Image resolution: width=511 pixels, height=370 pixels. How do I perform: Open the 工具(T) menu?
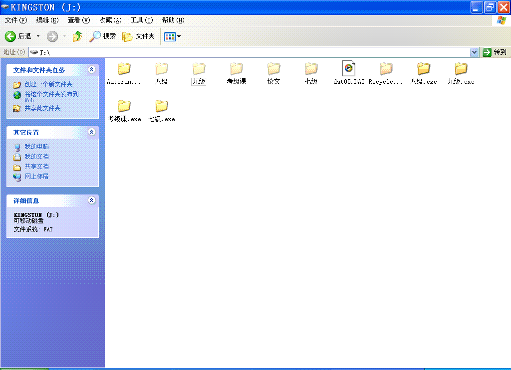[142, 20]
